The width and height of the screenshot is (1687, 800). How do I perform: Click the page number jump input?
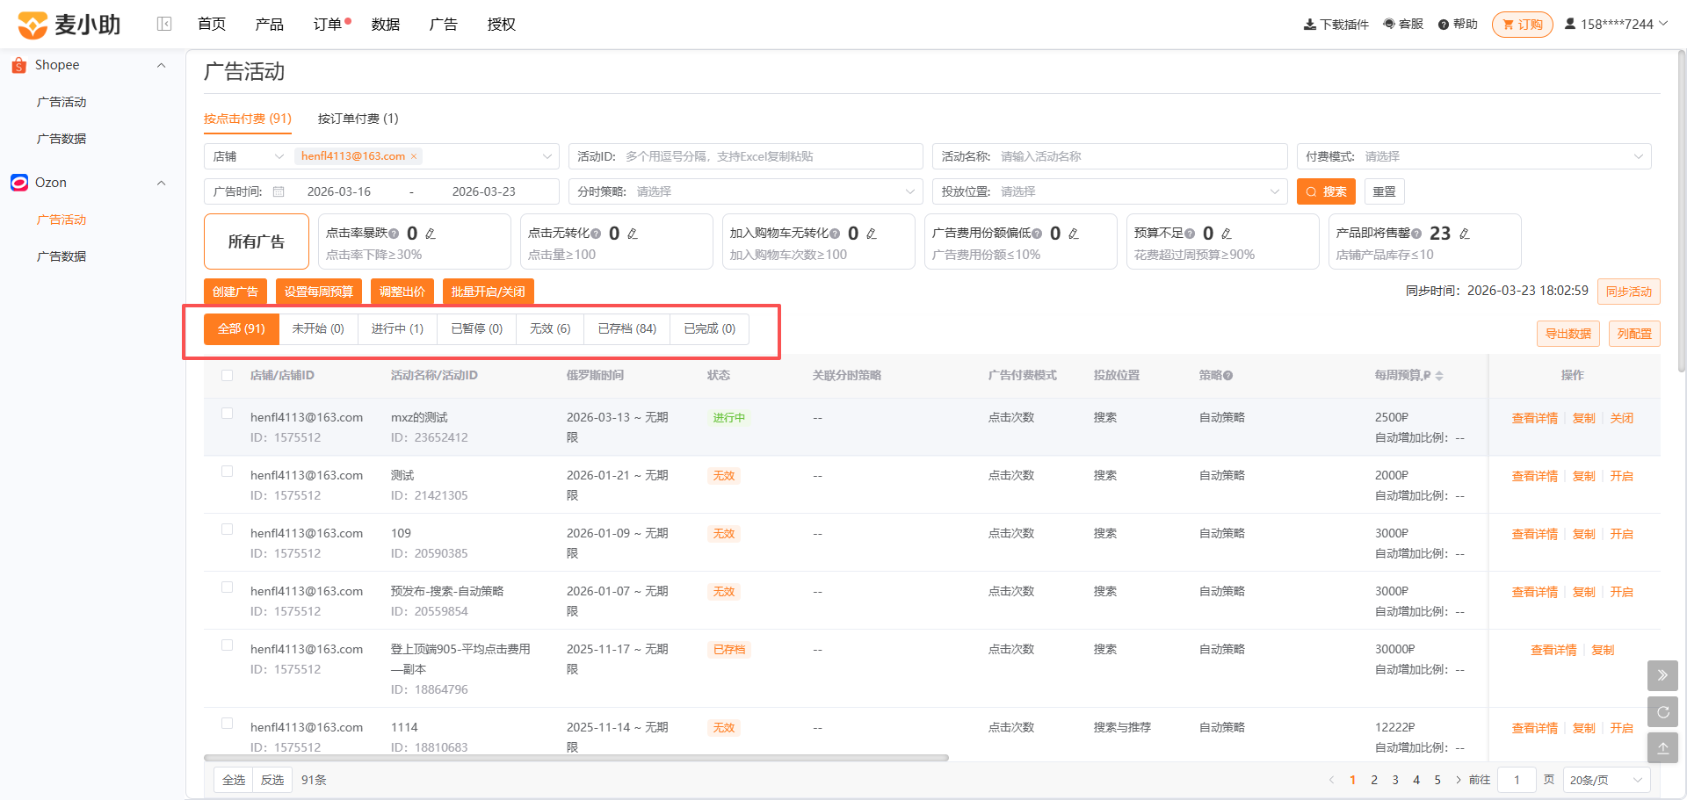pos(1517,780)
